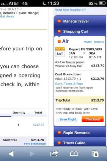Viewport: 107px width, 161px height.
Task: Select OCT 26 SAT date badge
Action: 60,52
